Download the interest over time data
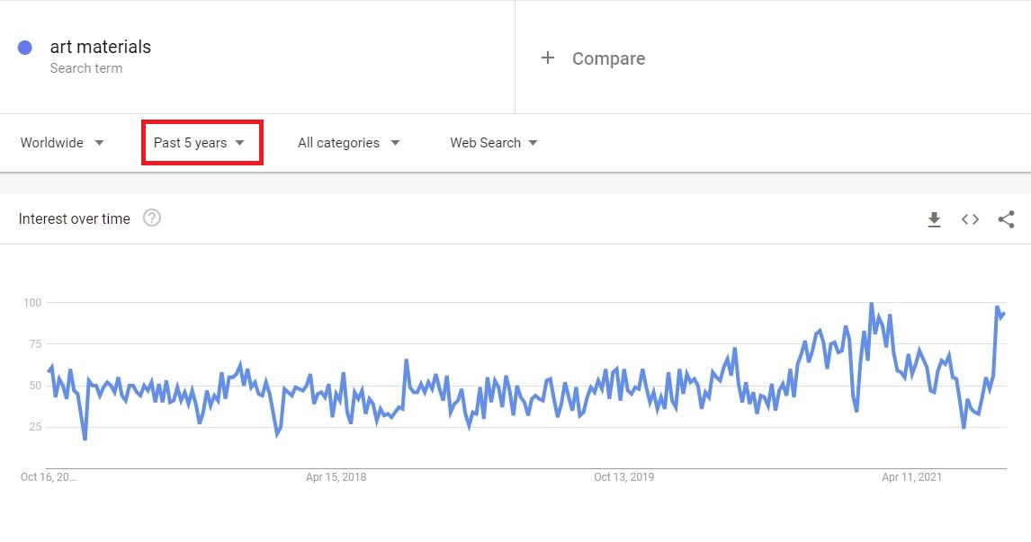 pyautogui.click(x=934, y=219)
